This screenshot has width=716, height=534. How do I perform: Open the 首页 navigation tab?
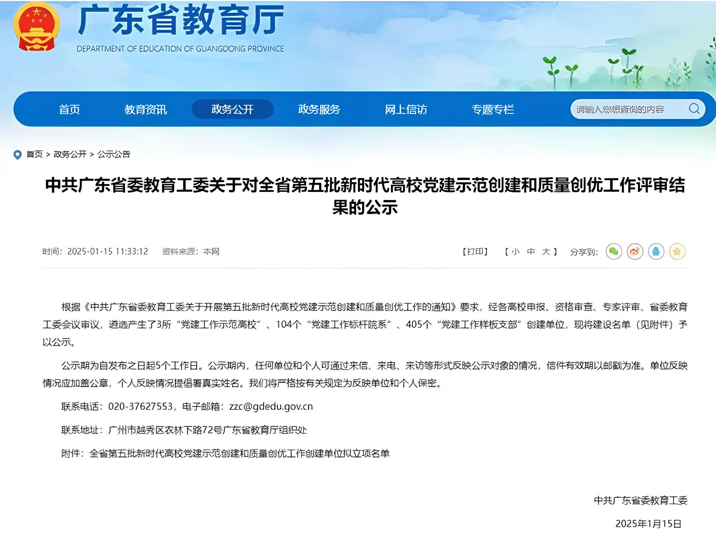(x=69, y=109)
